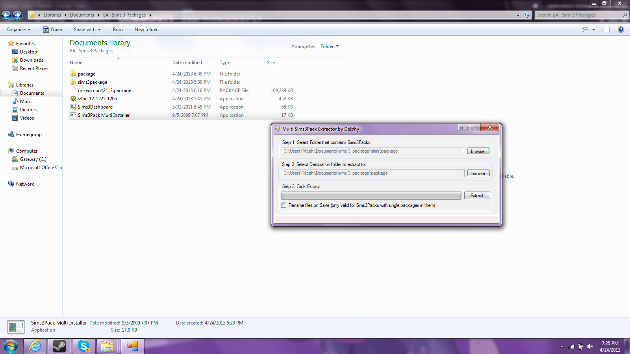630x354 pixels.
Task: Browse for the Sims3Packs source folder
Action: pos(478,151)
